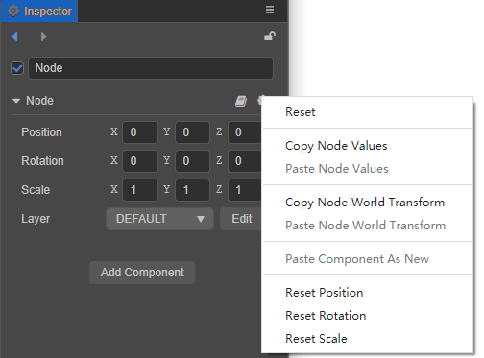The height and width of the screenshot is (358, 484).
Task: Select Paste Node Values
Action: 367,169
